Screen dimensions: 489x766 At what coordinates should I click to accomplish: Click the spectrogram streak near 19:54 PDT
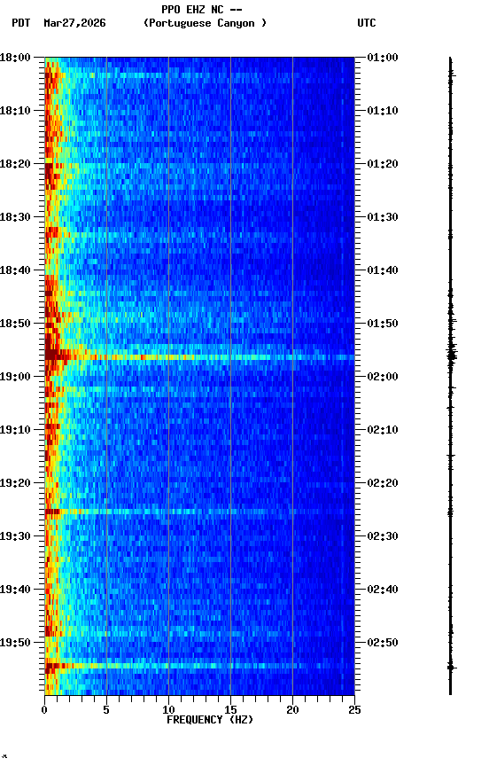click(199, 665)
